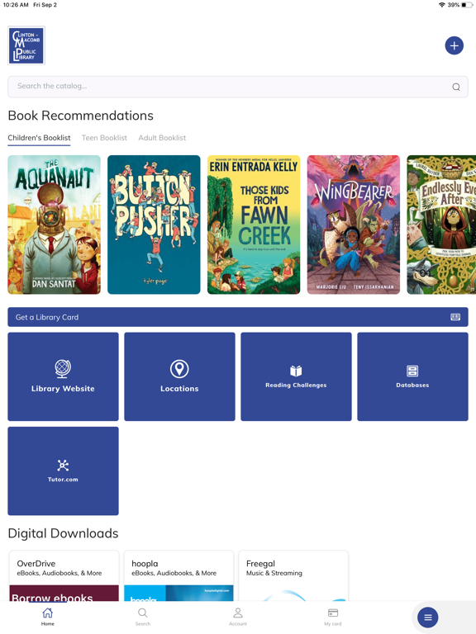Tap the Home icon in bottom bar

tap(48, 613)
